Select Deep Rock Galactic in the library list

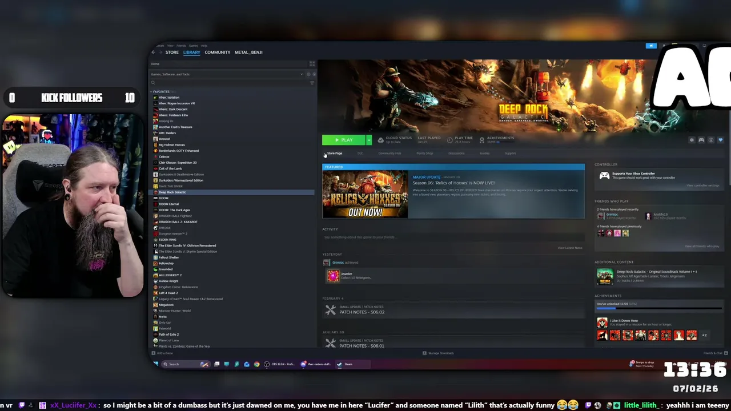pos(172,192)
